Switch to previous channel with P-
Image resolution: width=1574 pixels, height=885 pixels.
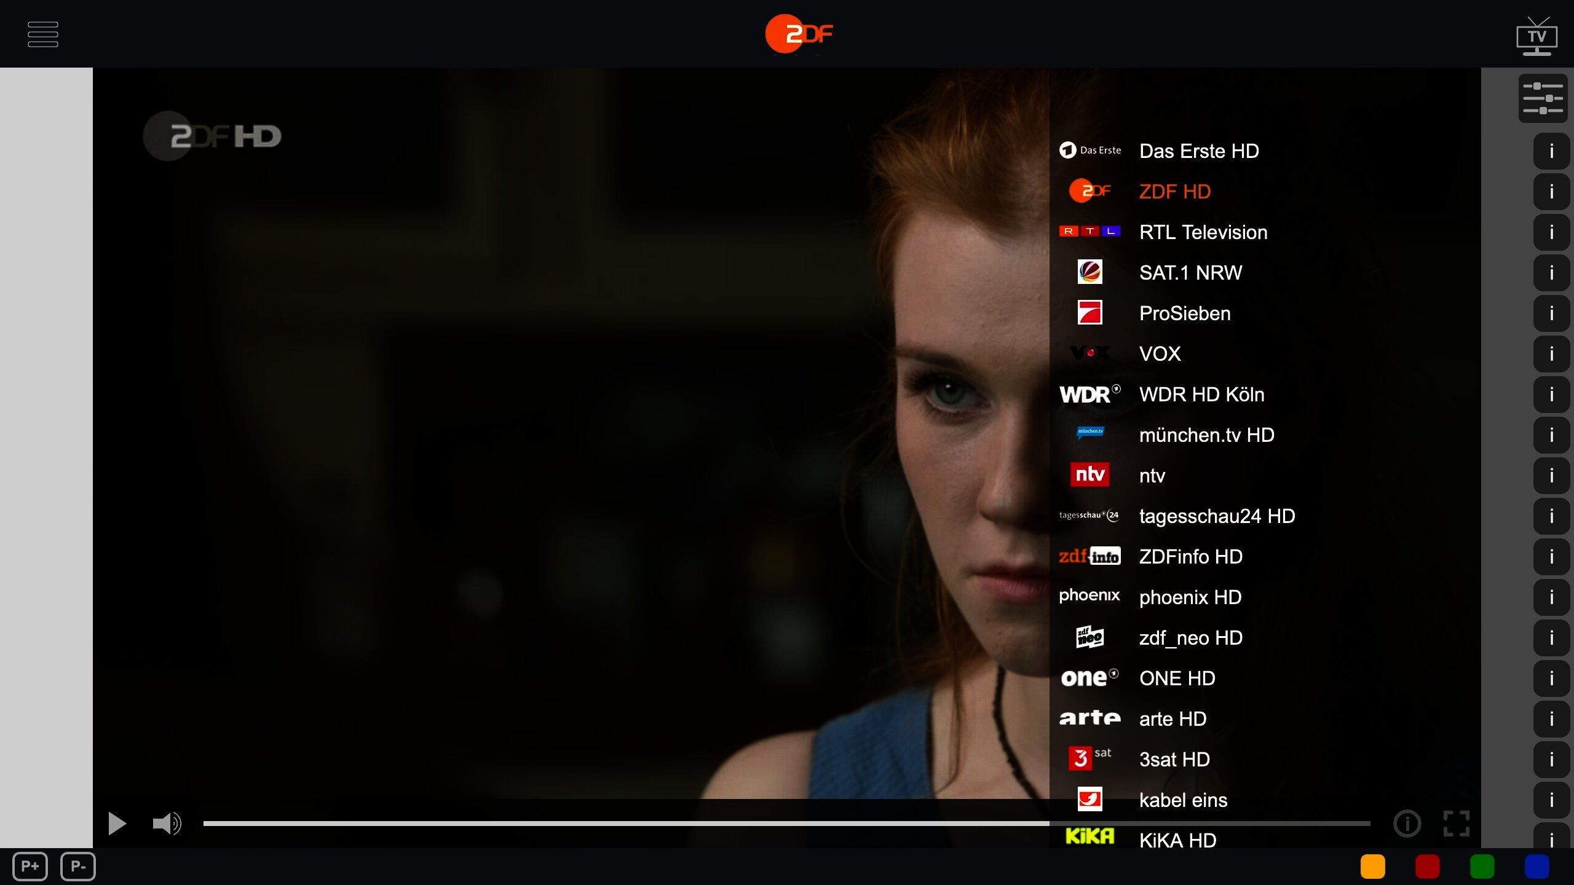pyautogui.click(x=78, y=867)
